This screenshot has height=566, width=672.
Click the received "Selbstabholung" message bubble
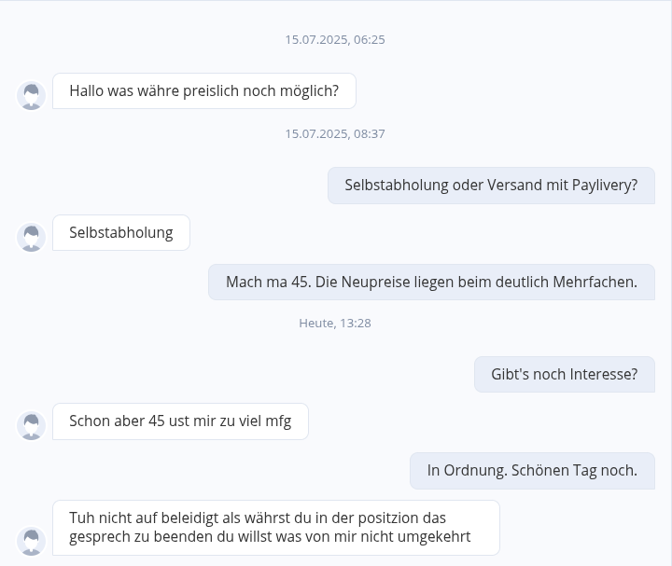[121, 233]
